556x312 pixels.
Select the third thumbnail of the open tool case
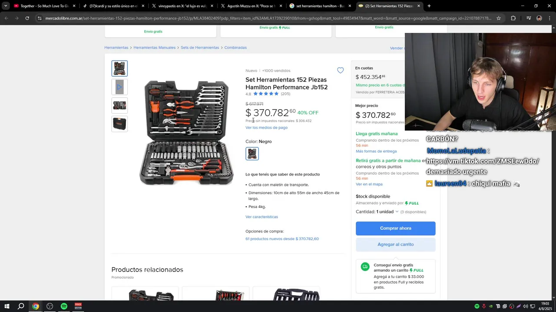pyautogui.click(x=119, y=105)
